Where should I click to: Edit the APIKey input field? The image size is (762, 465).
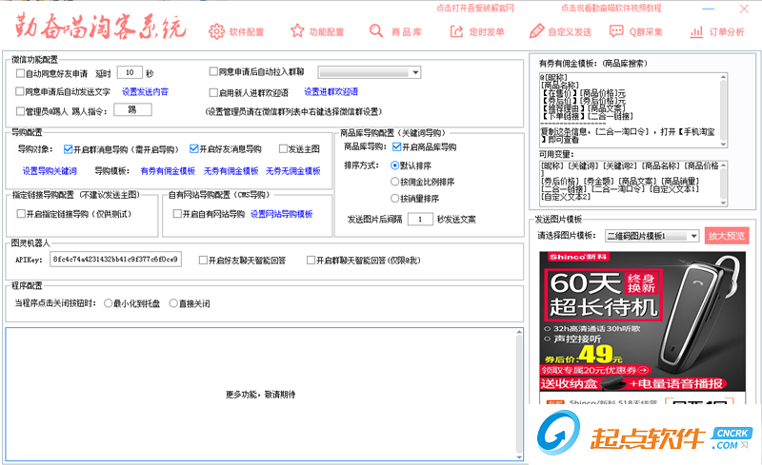[115, 260]
